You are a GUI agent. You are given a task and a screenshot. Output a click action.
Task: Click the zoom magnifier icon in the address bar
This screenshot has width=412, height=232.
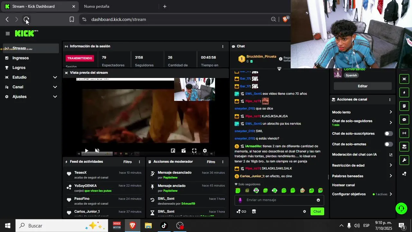tap(274, 19)
